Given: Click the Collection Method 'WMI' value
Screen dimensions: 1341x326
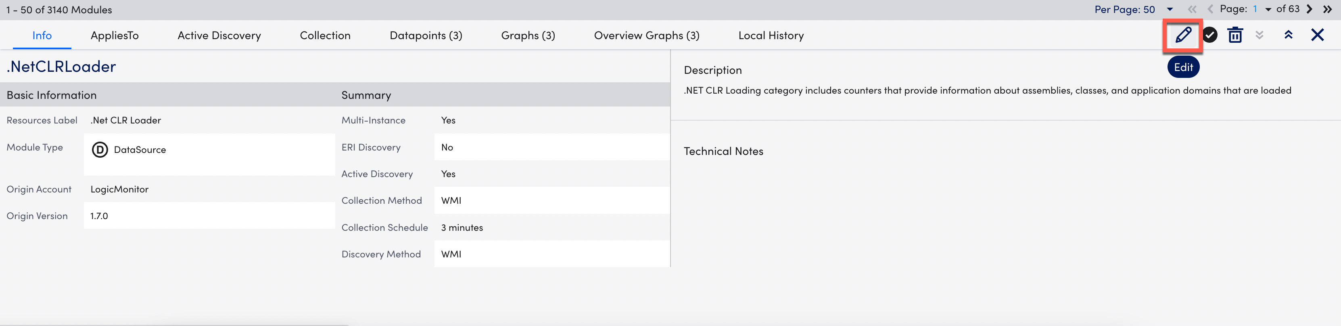Looking at the screenshot, I should pos(451,201).
